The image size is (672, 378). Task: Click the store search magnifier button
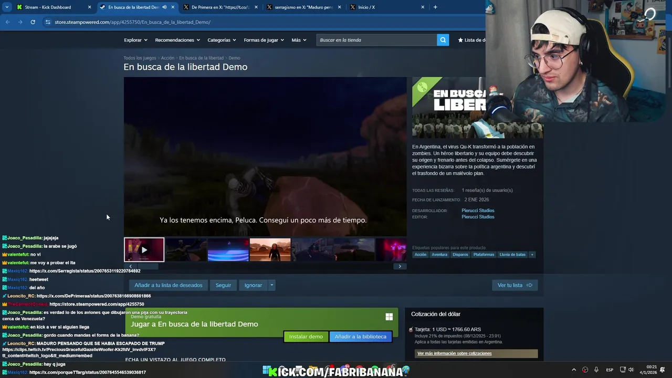(x=443, y=40)
